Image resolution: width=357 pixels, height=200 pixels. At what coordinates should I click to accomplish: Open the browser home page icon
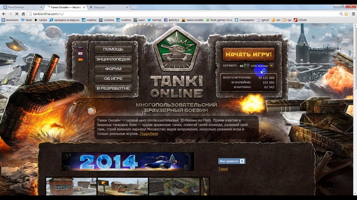(23, 14)
